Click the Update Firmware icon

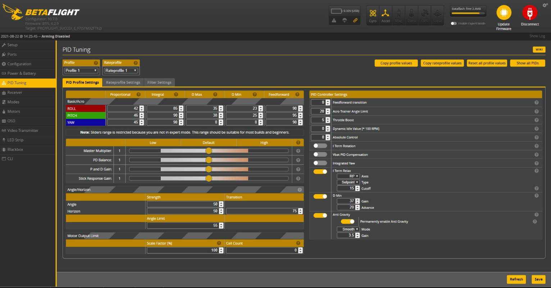(504, 13)
